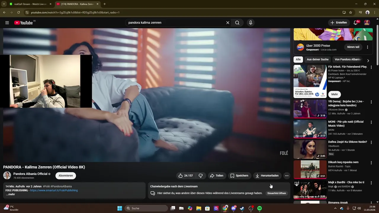Click Nimm teil on the Fanta ad
This screenshot has height=213, width=379.
click(353, 47)
